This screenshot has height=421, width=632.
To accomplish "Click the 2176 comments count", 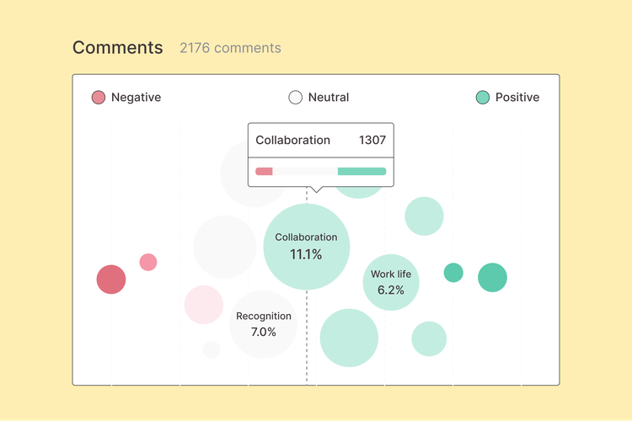I will coord(230,48).
